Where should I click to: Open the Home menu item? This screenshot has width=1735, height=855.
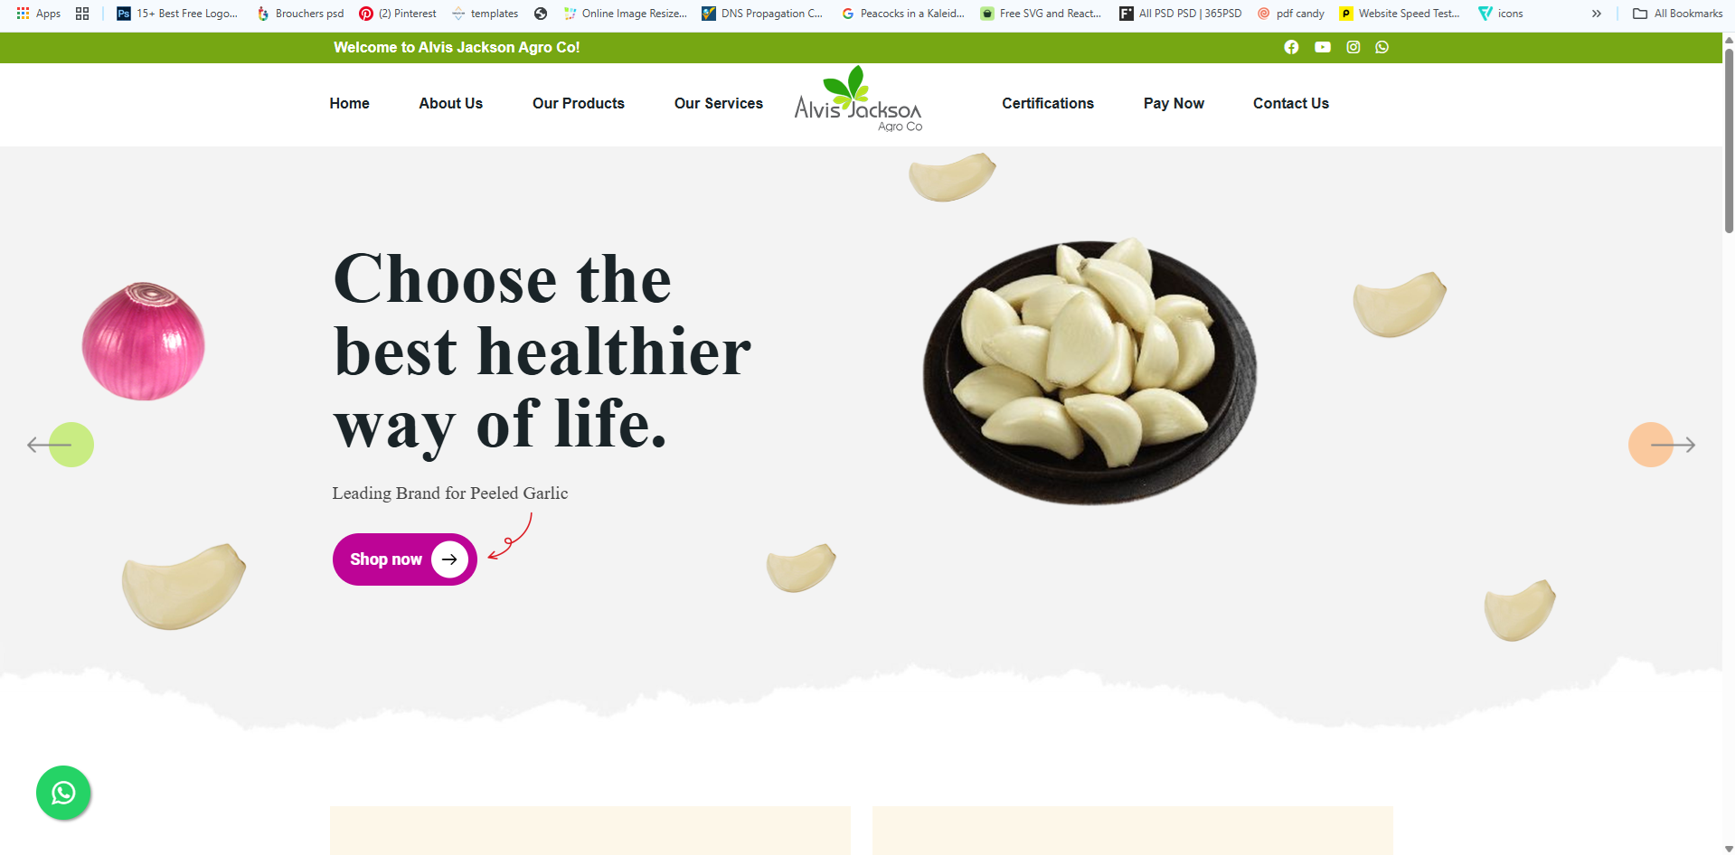pyautogui.click(x=349, y=103)
